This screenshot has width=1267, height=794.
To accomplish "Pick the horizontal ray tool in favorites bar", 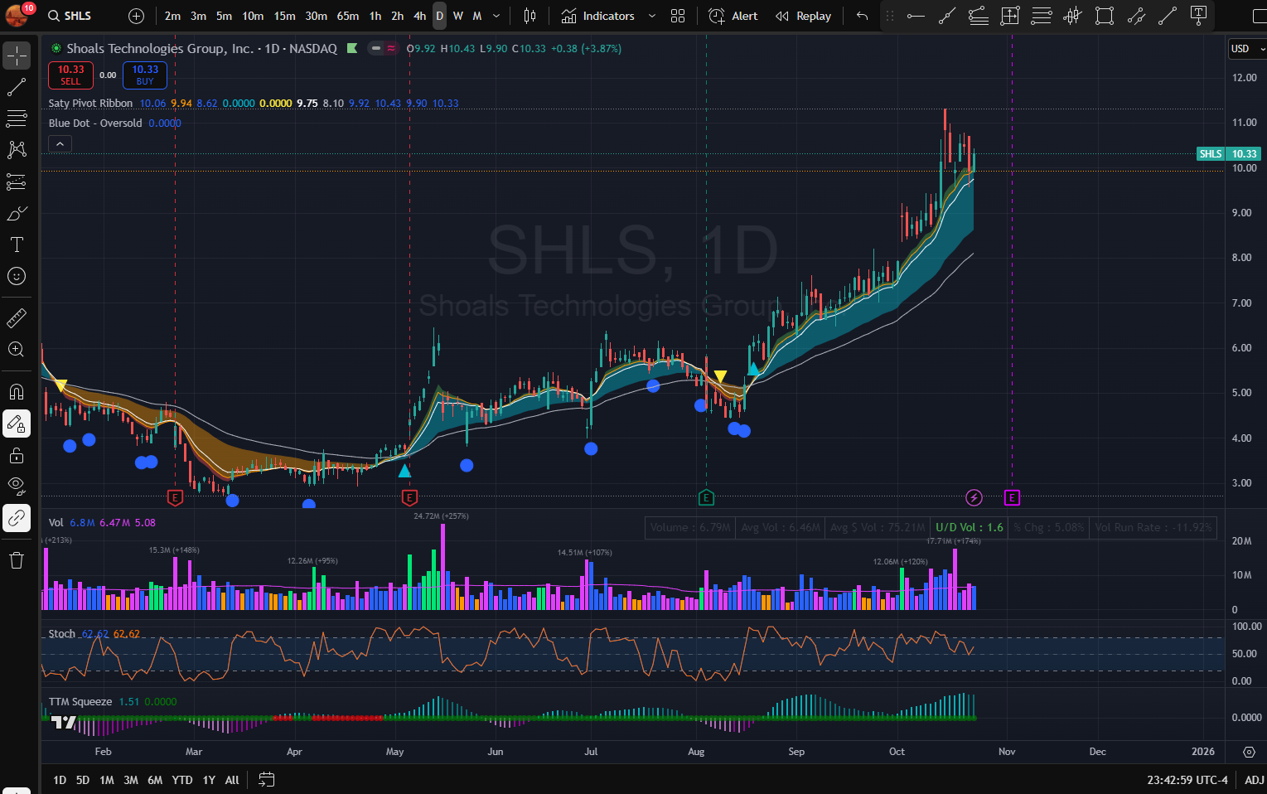I will [916, 16].
